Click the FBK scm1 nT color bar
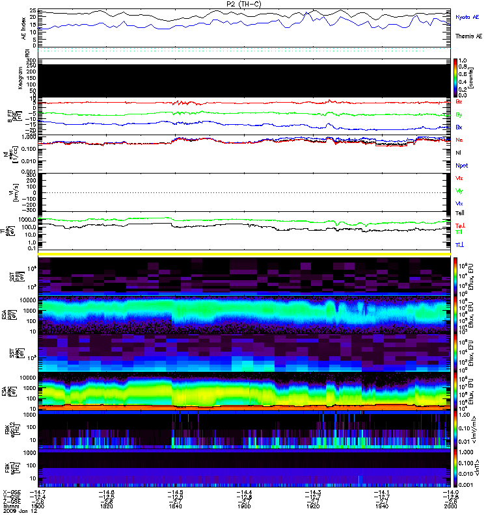This screenshot has height=520, width=488. (455, 468)
